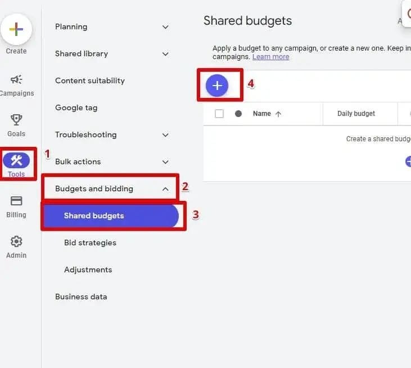411x368 pixels.
Task: Go to Bid strategies
Action: (90, 243)
